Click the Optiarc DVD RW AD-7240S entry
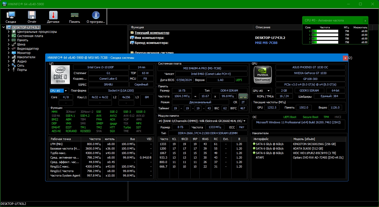This screenshot has width=379, height=207. click(x=318, y=157)
